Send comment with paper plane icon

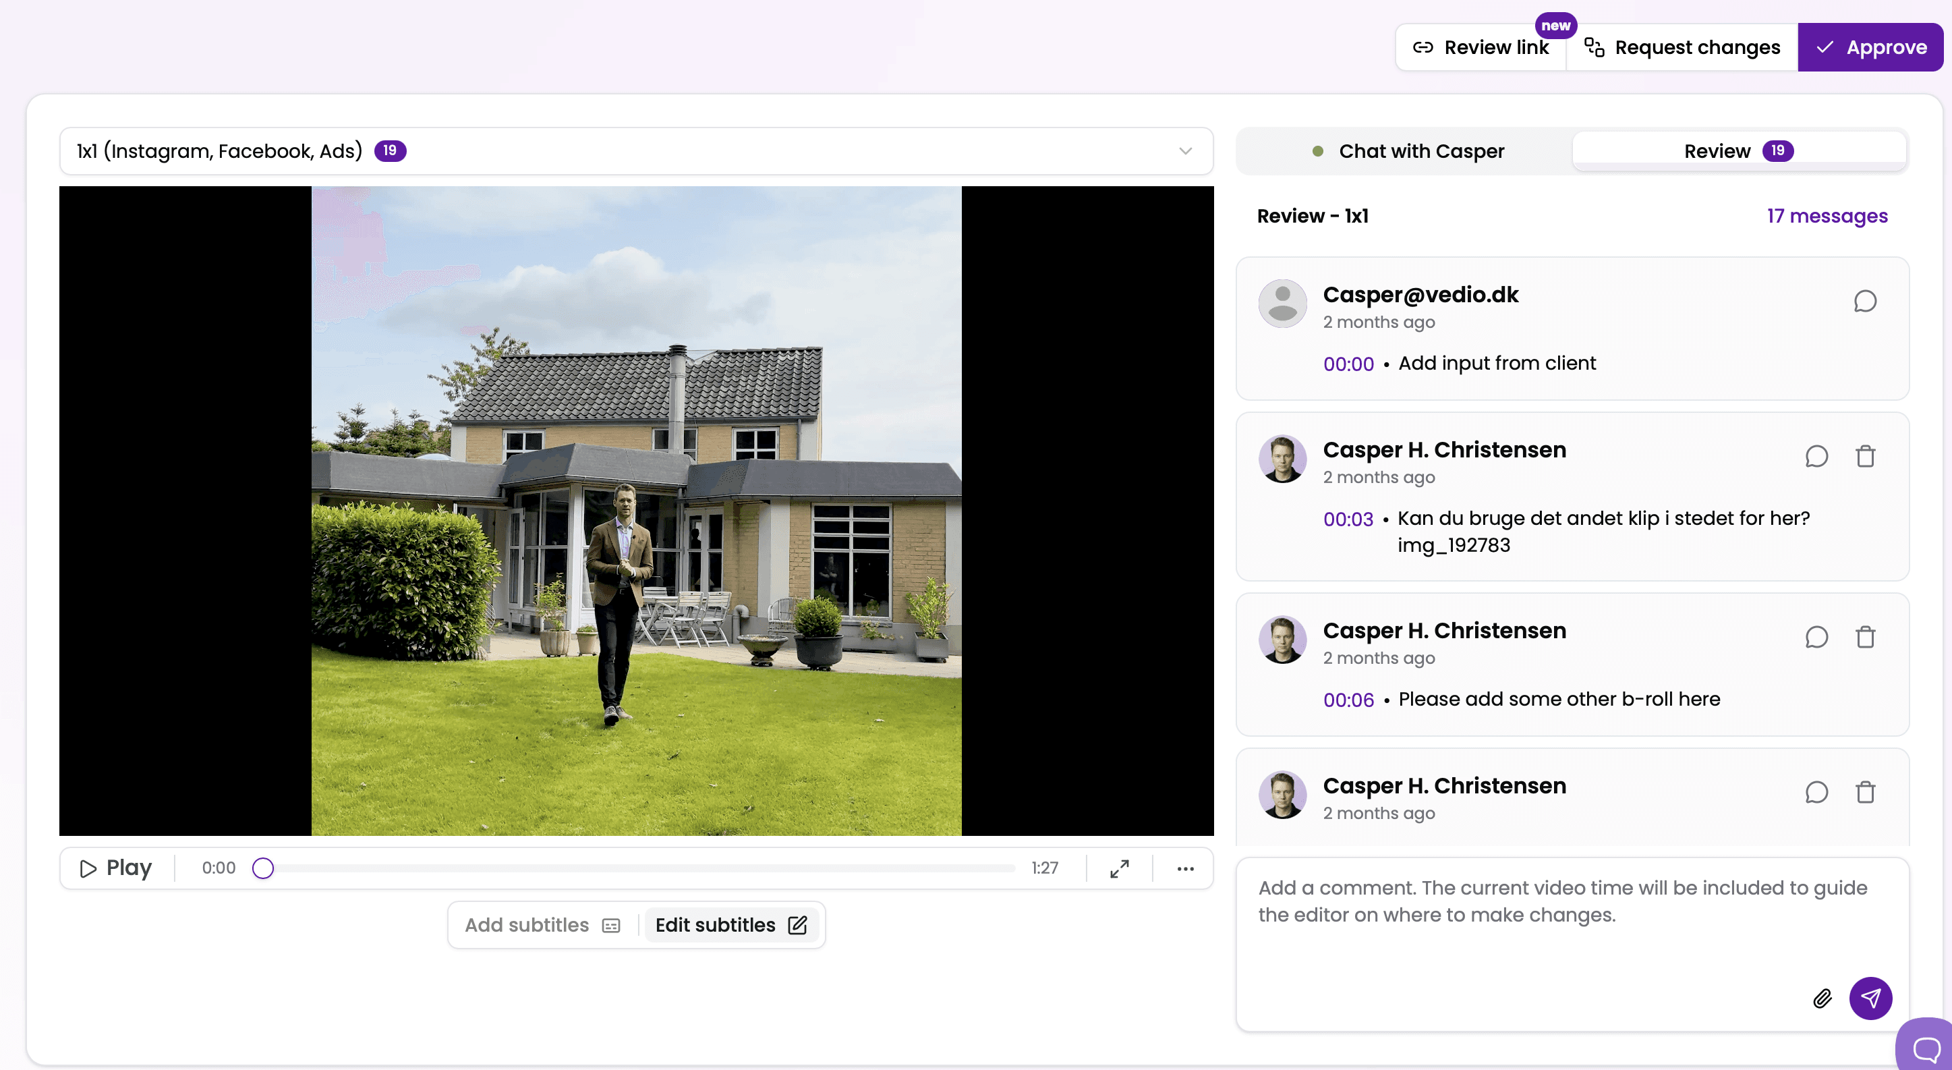pos(1870,998)
